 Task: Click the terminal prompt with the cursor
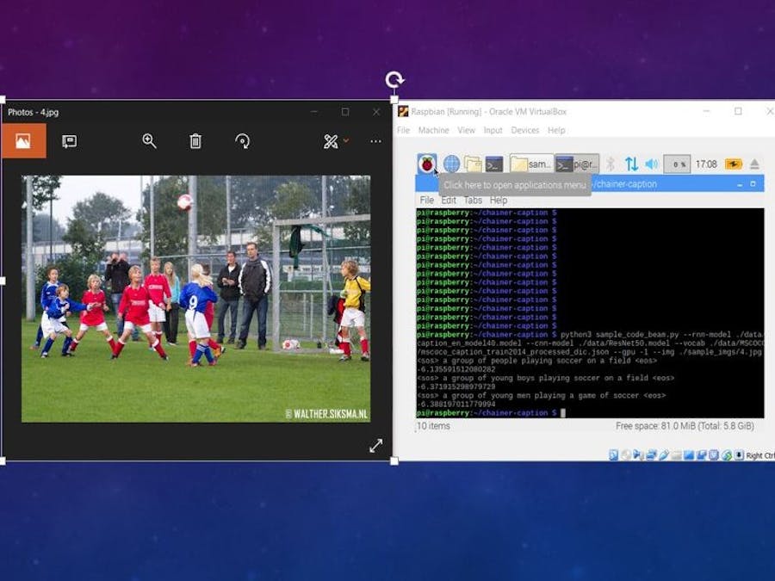[490, 413]
